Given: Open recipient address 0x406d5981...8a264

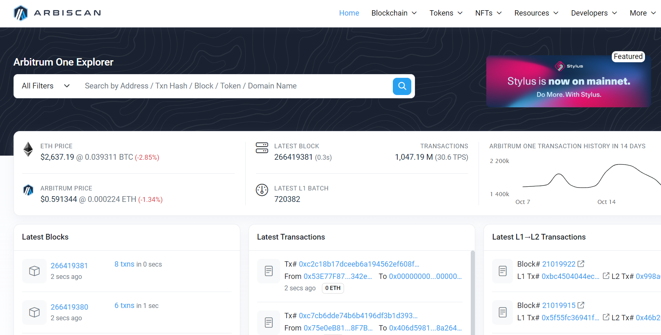Looking at the screenshot, I should pyautogui.click(x=425, y=328).
